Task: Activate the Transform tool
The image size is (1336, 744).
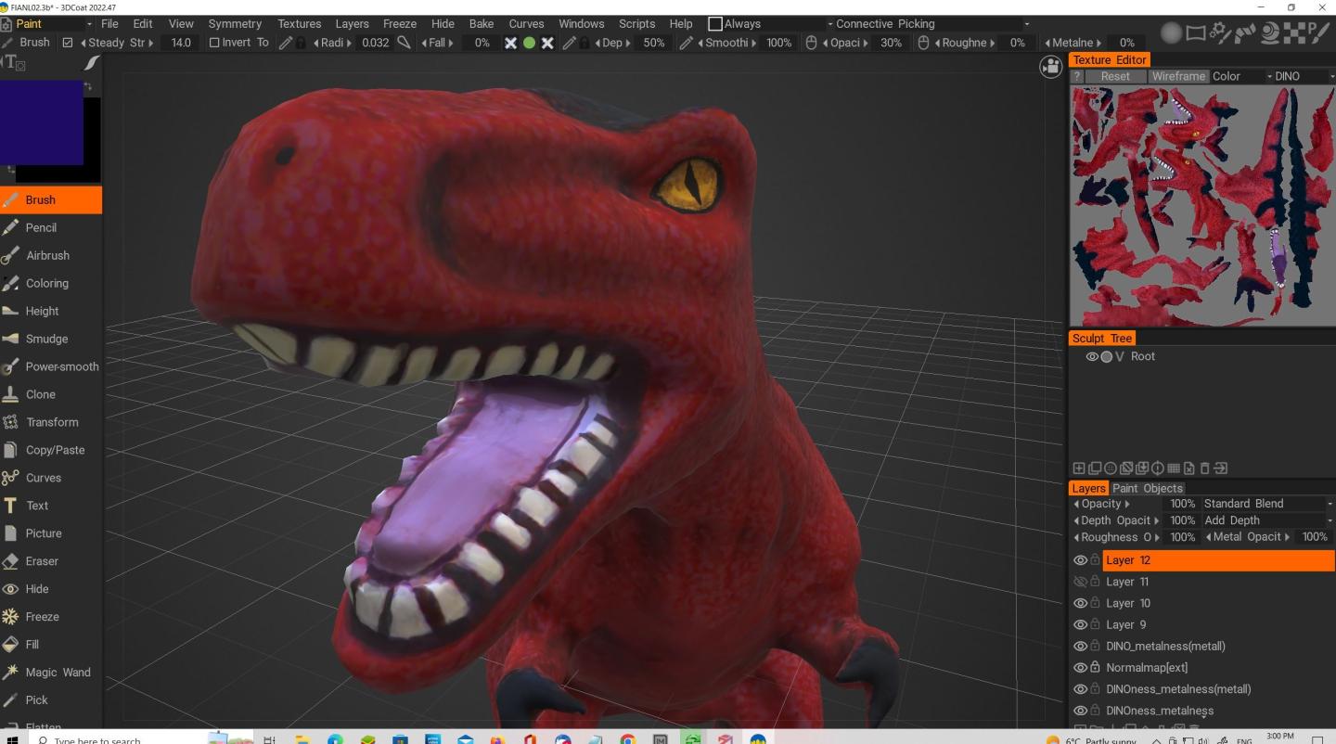Action: [x=51, y=422]
